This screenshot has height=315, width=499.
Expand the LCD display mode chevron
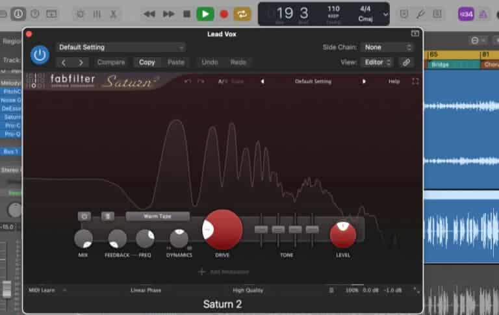tap(385, 14)
